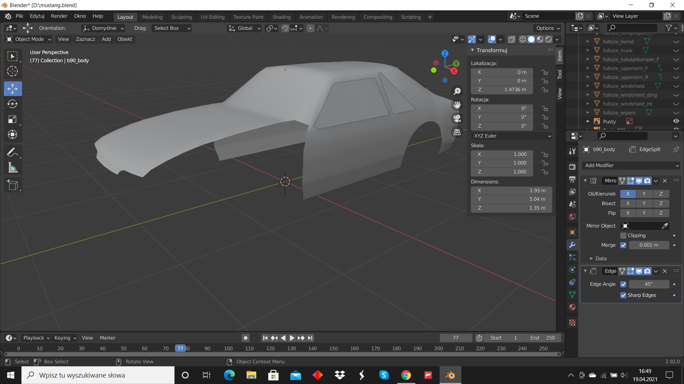This screenshot has width=684, height=384.
Task: Collapse the Transformuj panel
Action: [472, 50]
